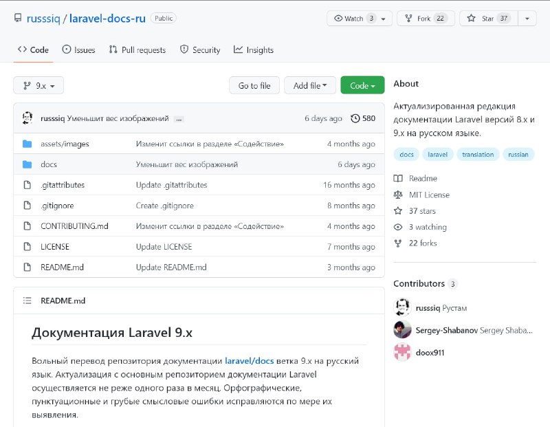The height and width of the screenshot is (427, 550).
Task: Click the eye icon in Watch button
Action: tap(338, 19)
